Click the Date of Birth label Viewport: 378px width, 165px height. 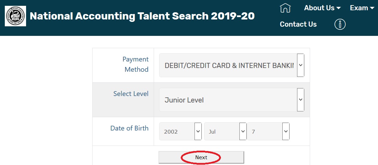coord(129,128)
